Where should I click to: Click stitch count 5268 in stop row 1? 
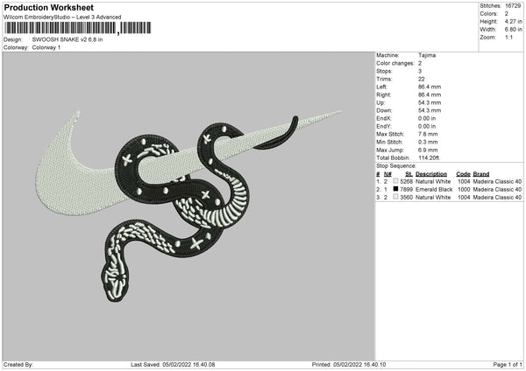point(406,181)
